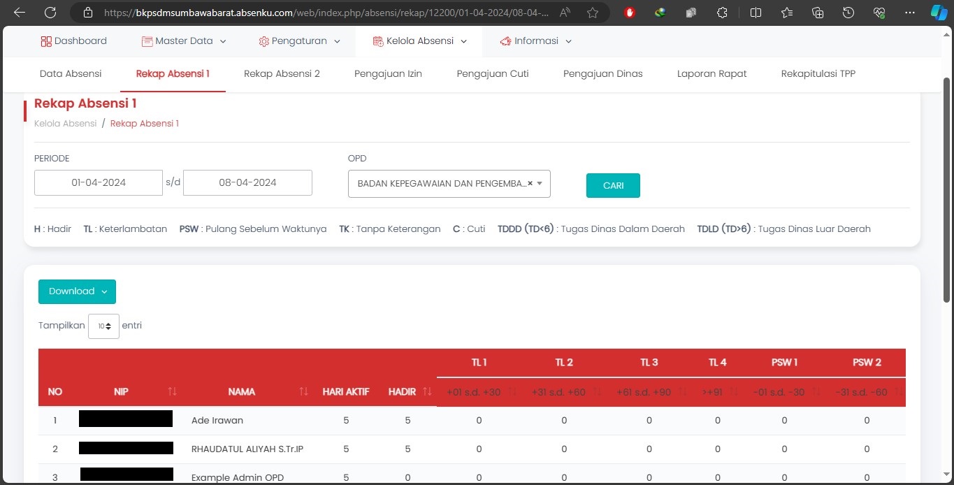Open the Master Data menu
The width and height of the screenshot is (954, 485).
[184, 41]
